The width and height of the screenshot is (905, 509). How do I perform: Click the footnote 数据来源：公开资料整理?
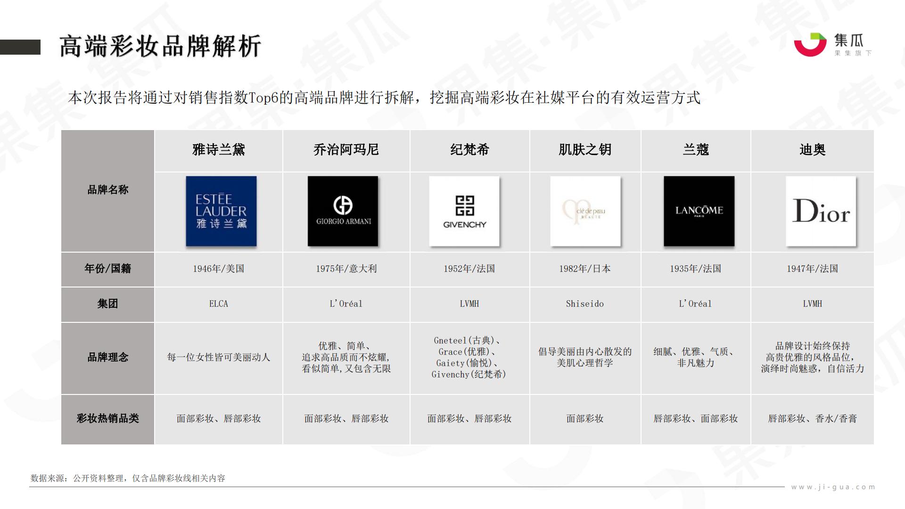click(128, 478)
